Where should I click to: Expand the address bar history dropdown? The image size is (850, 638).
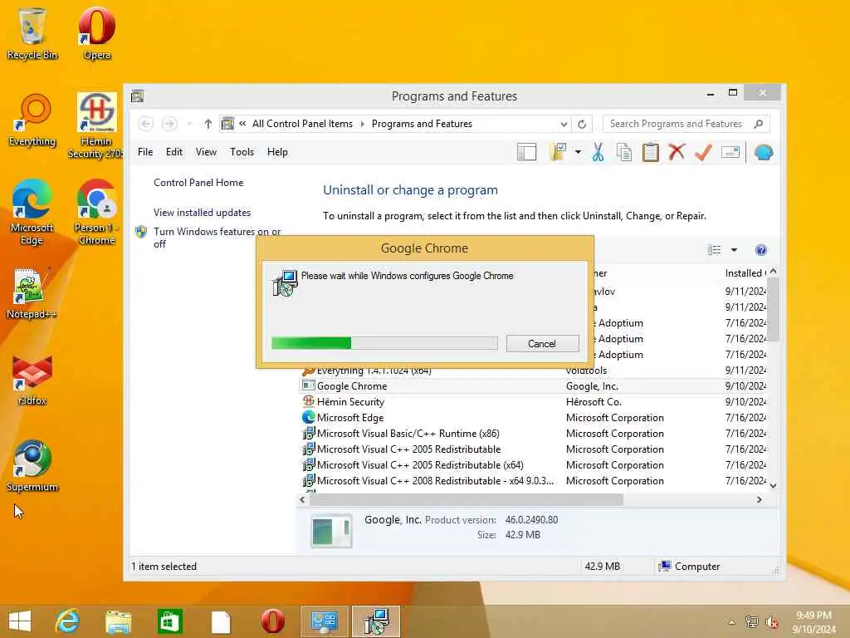(564, 125)
